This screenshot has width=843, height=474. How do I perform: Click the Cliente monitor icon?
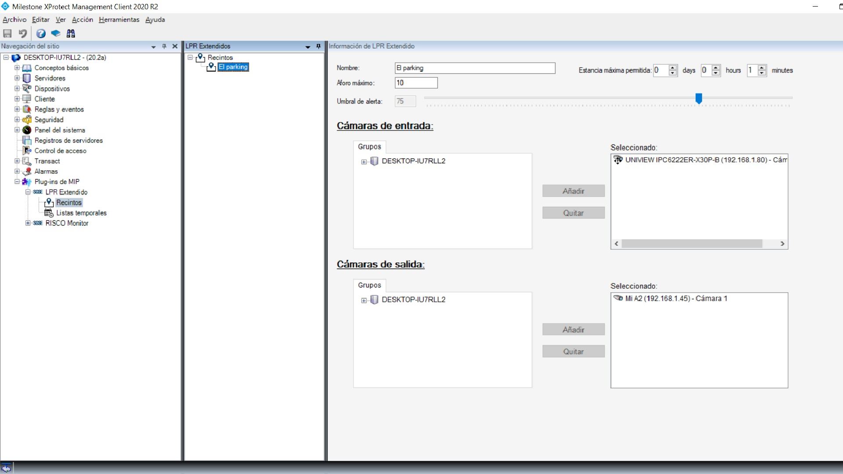pos(27,99)
